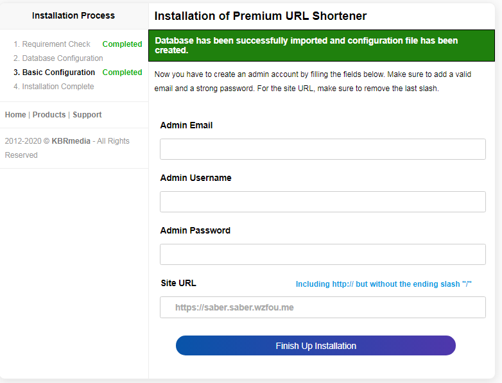Click the Admin Username label

[x=196, y=178]
